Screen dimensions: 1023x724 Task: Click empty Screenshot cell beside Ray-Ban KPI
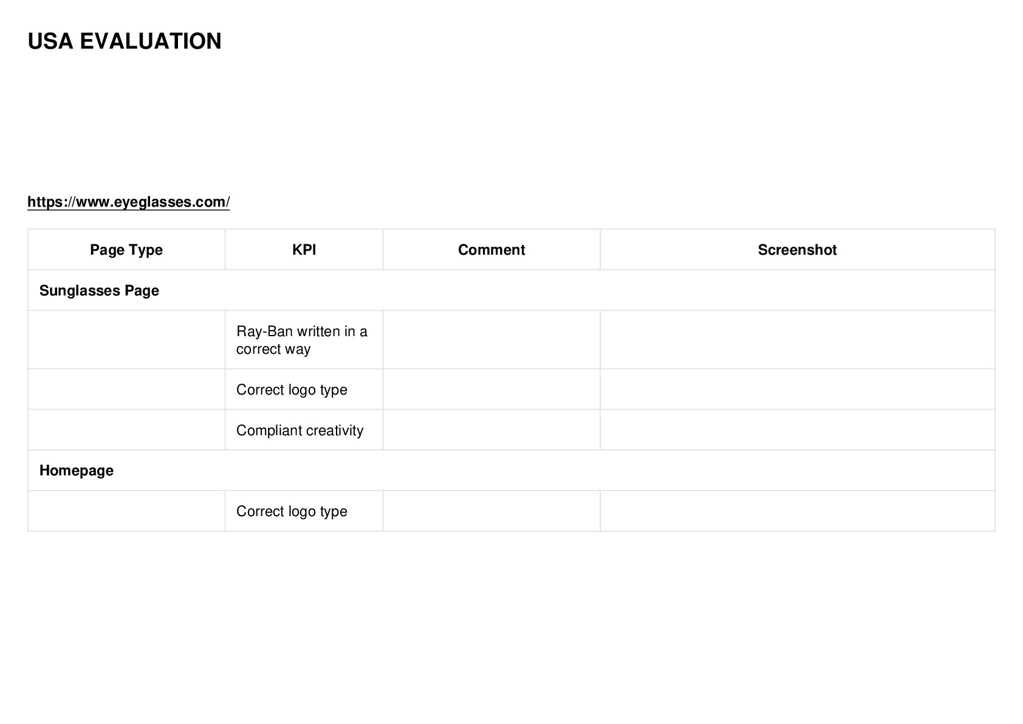point(798,340)
